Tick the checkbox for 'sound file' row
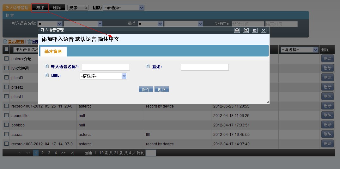 tap(6, 115)
